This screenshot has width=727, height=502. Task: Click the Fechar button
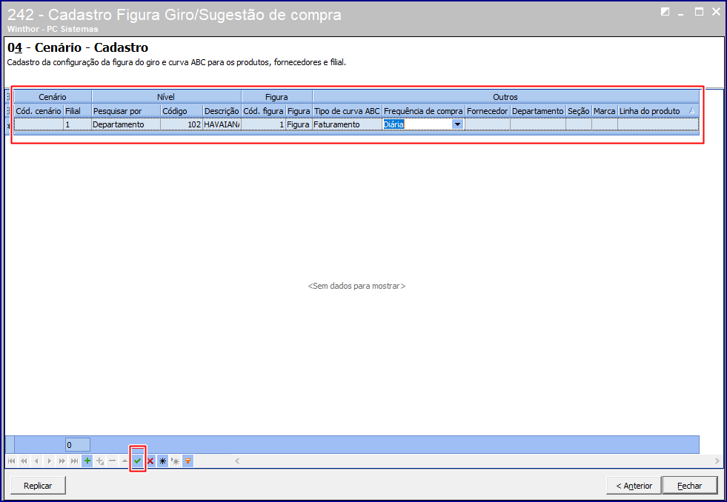point(690,485)
